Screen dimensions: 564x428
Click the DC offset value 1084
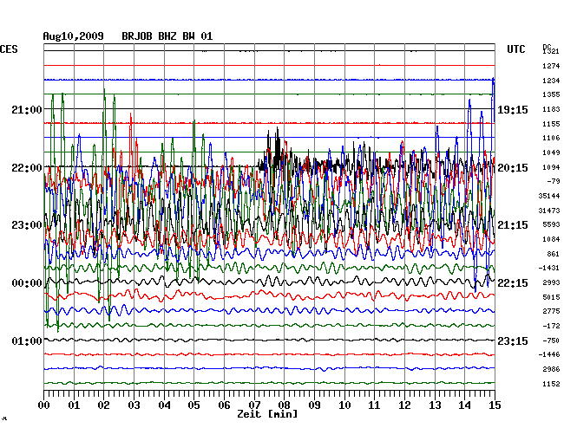[x=551, y=239]
